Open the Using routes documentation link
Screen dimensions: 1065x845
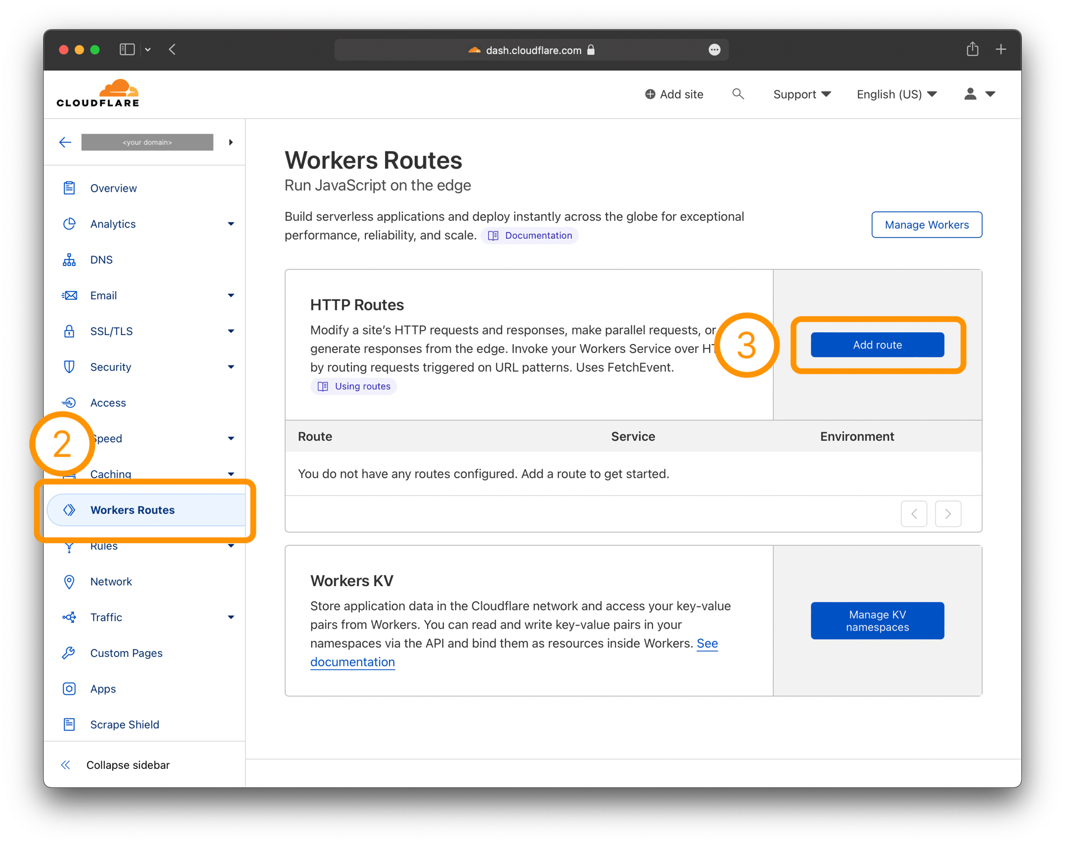point(354,386)
